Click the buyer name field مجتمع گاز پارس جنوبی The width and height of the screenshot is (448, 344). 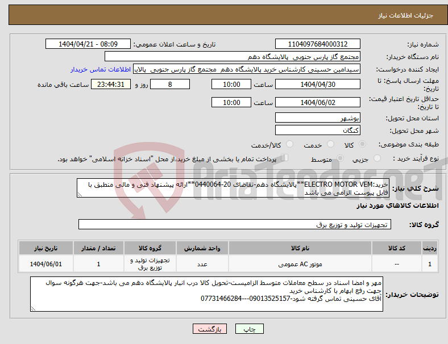coord(233,56)
